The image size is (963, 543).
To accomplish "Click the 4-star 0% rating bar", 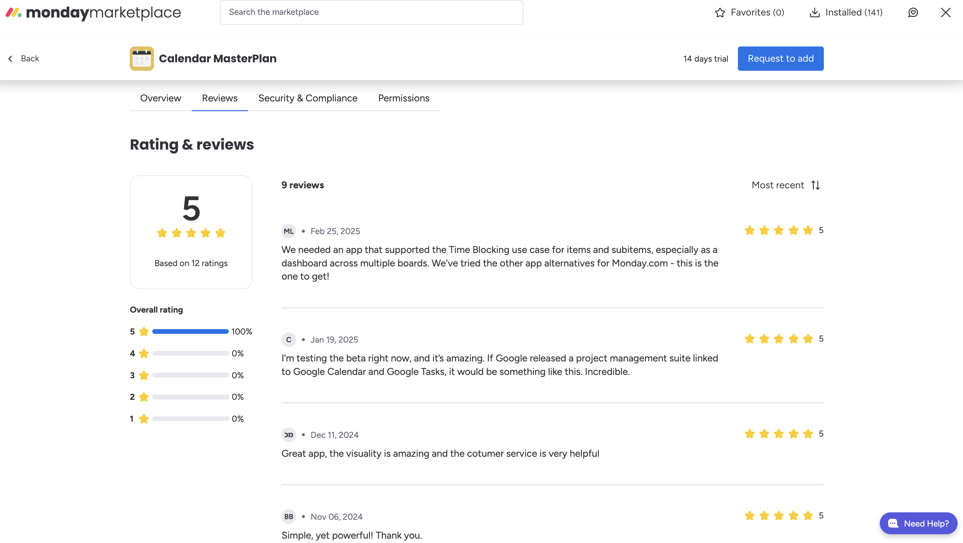I will click(191, 354).
